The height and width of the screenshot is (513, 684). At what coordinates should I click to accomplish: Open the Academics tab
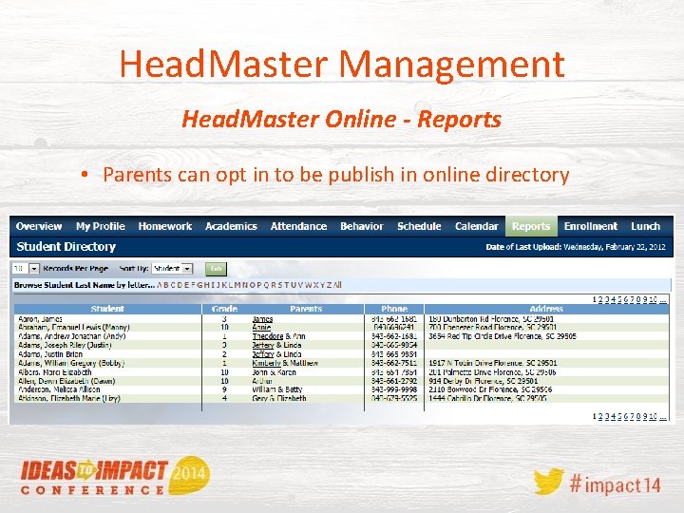coord(231,226)
